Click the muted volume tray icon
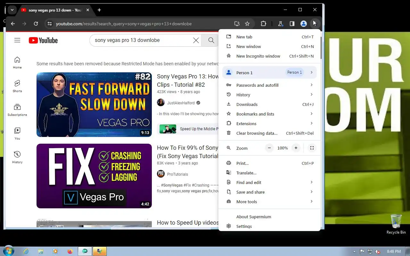Screen dimensions: 410x256 (378, 252)
